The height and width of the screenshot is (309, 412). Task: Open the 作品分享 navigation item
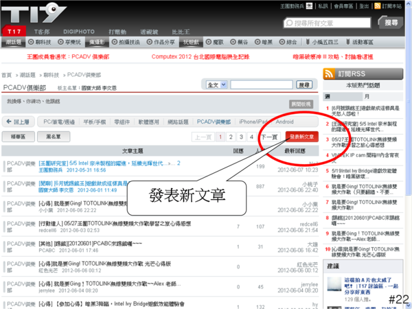coord(161,42)
